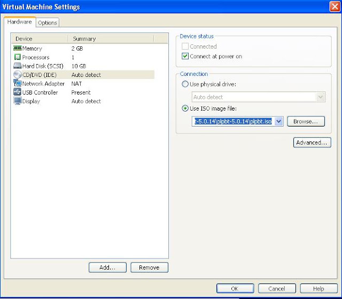The height and width of the screenshot is (299, 342).
Task: Click the 10 GB disk summary
Action: click(79, 66)
